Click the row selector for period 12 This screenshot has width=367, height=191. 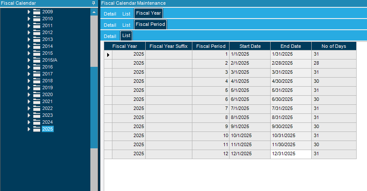(x=108, y=154)
